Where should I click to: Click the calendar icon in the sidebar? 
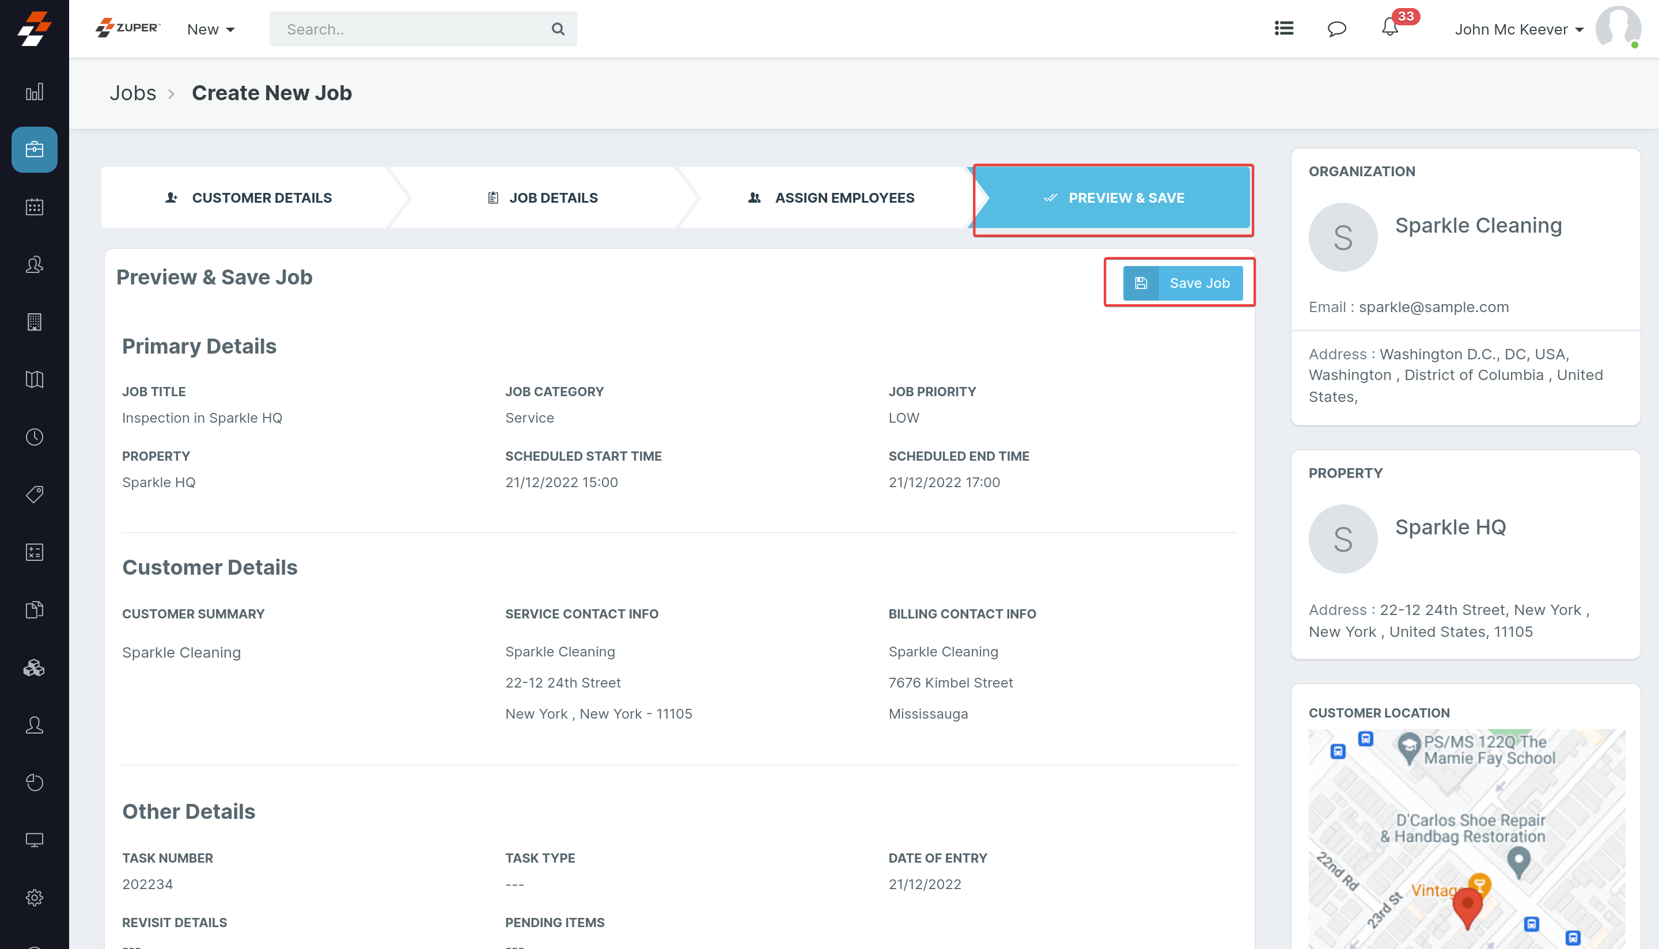point(34,207)
